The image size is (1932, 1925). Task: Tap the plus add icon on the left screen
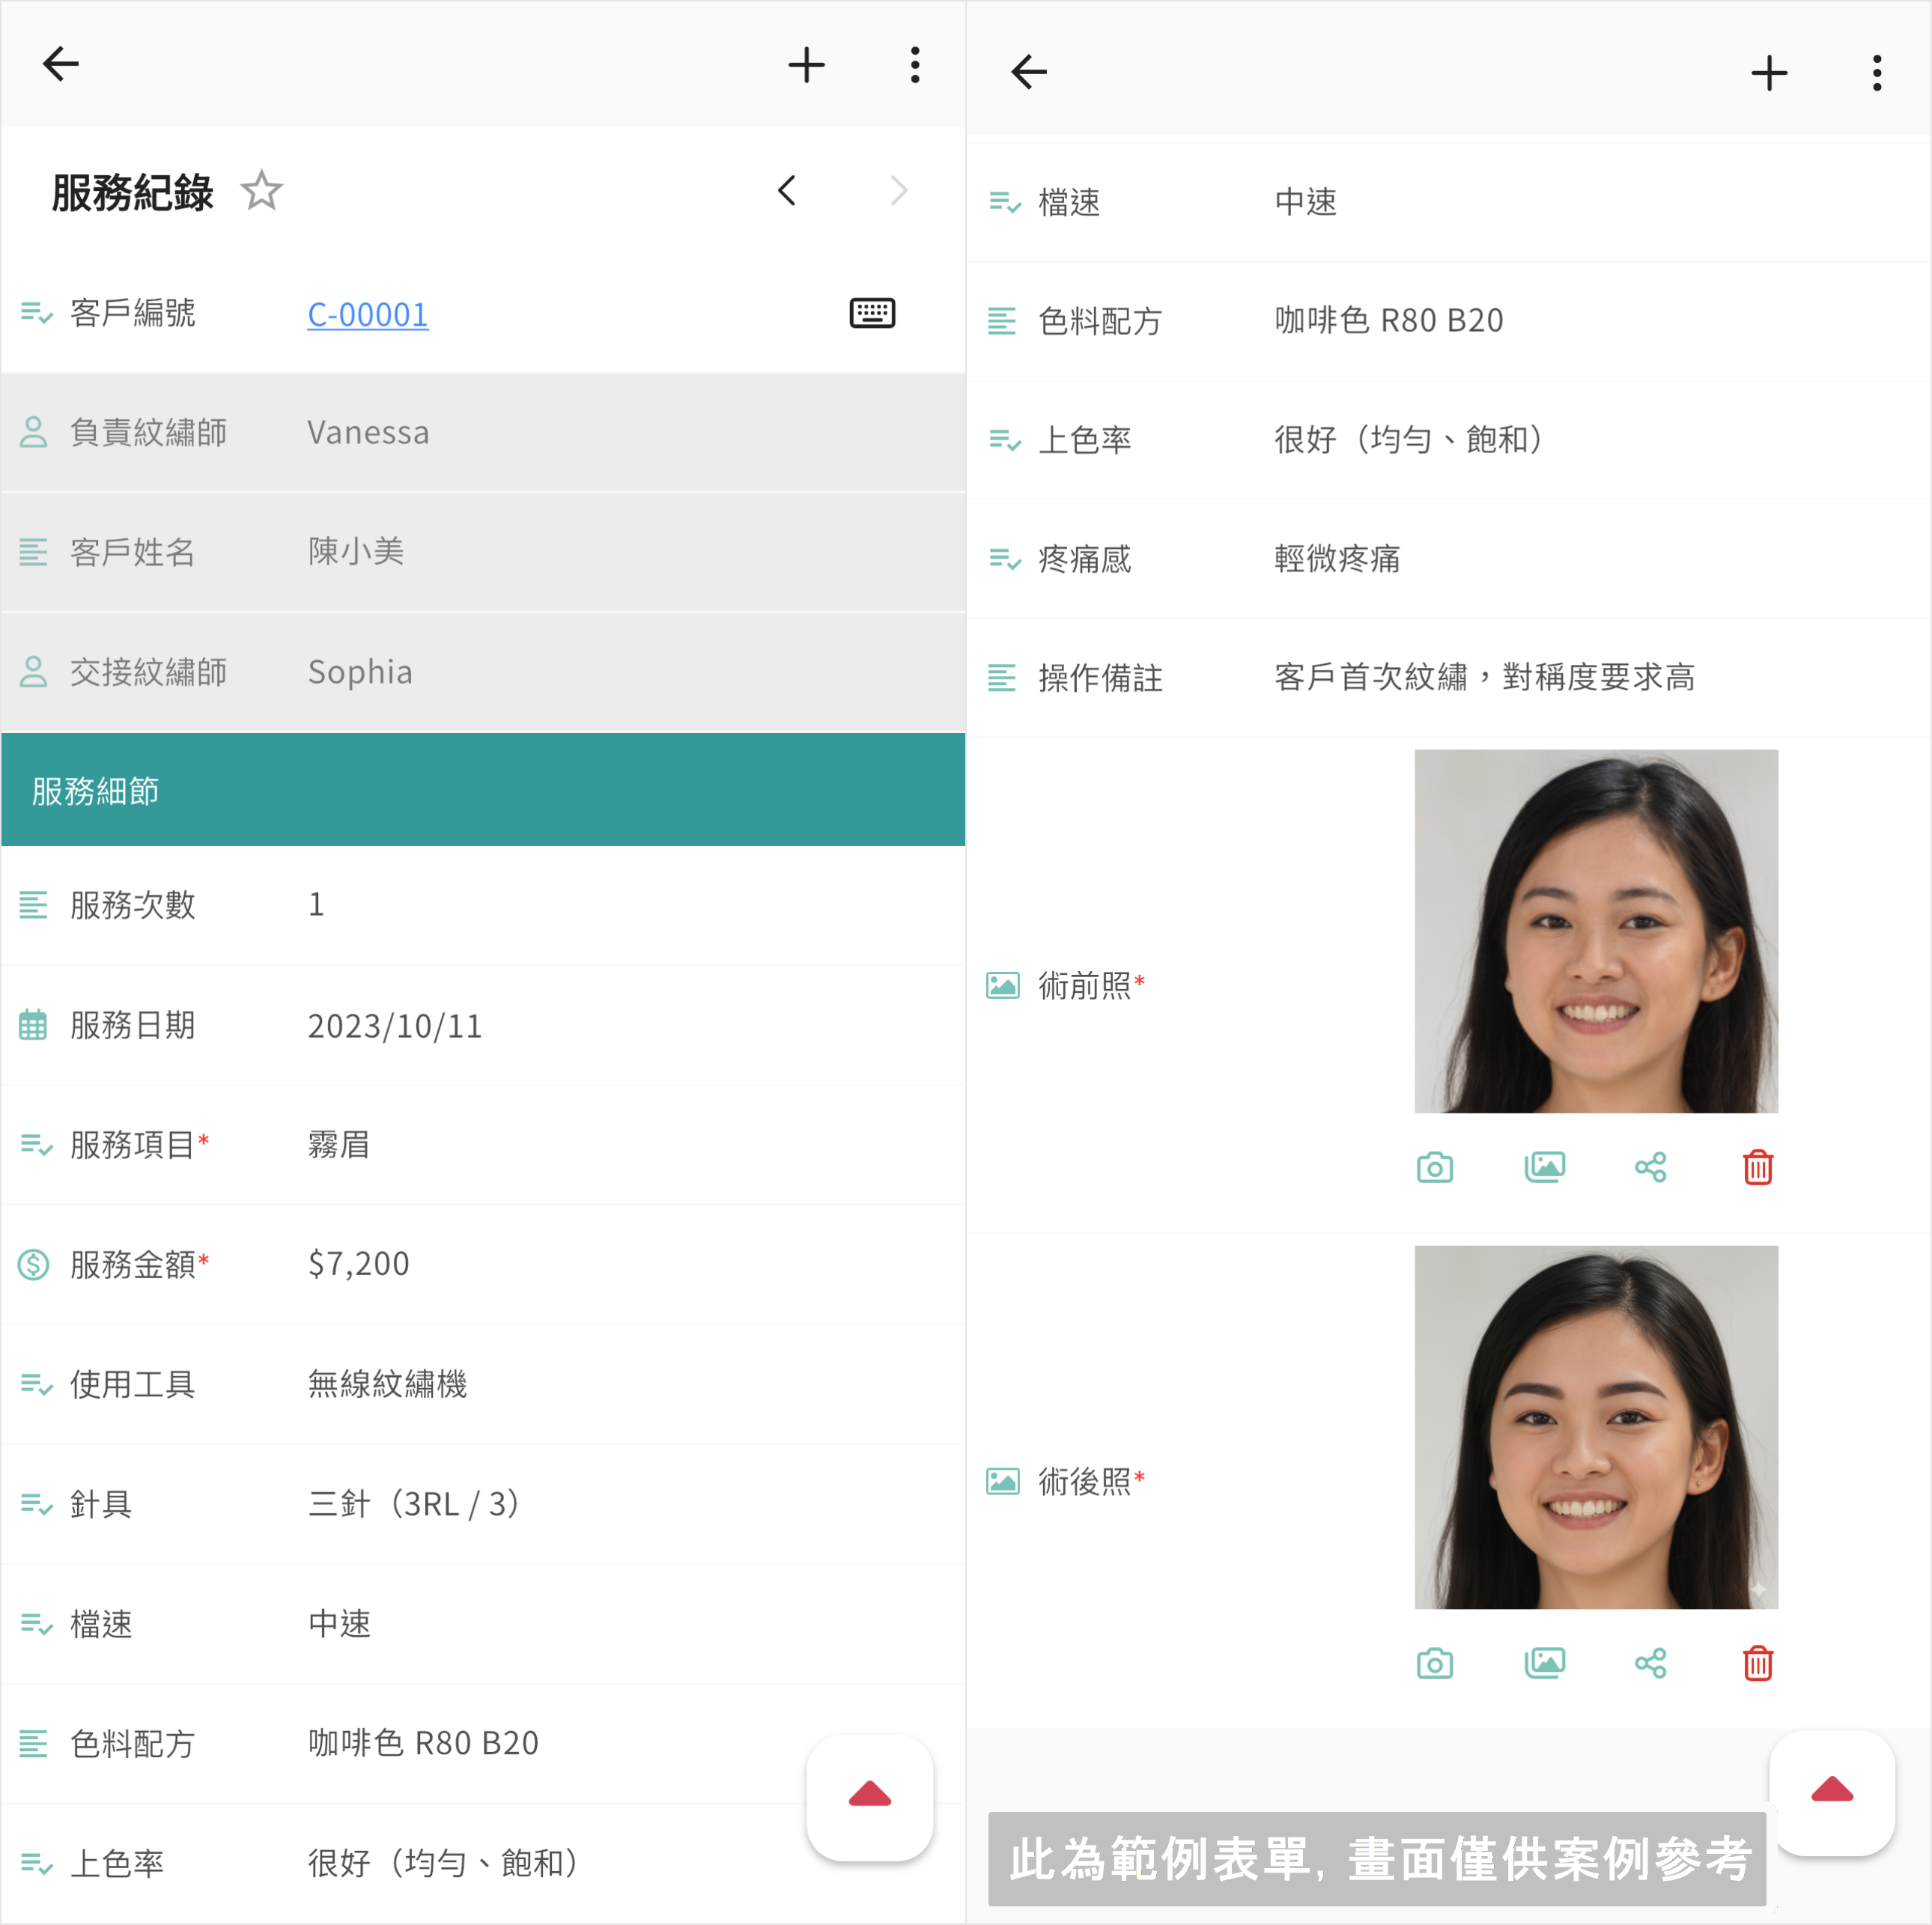tap(806, 66)
